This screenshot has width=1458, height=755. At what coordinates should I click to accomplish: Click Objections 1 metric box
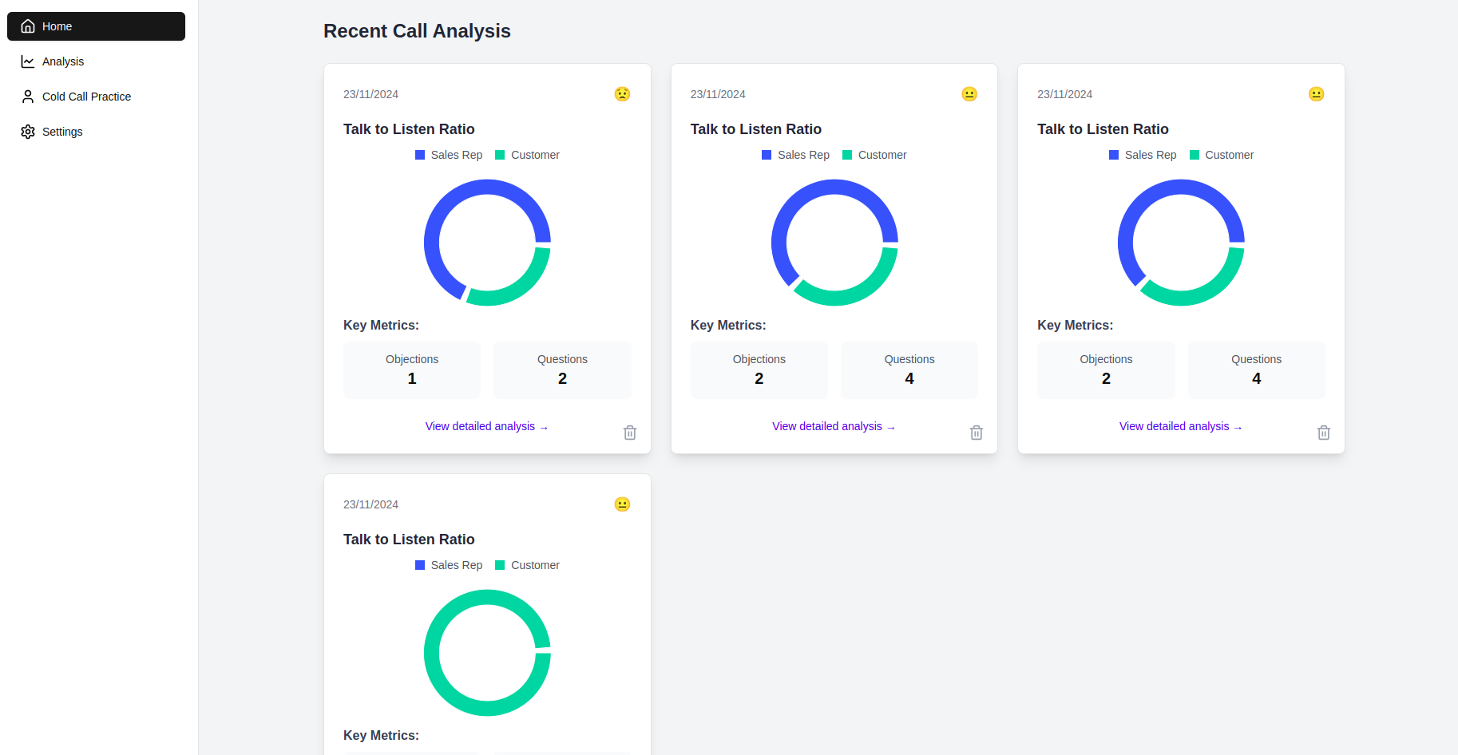click(x=412, y=370)
